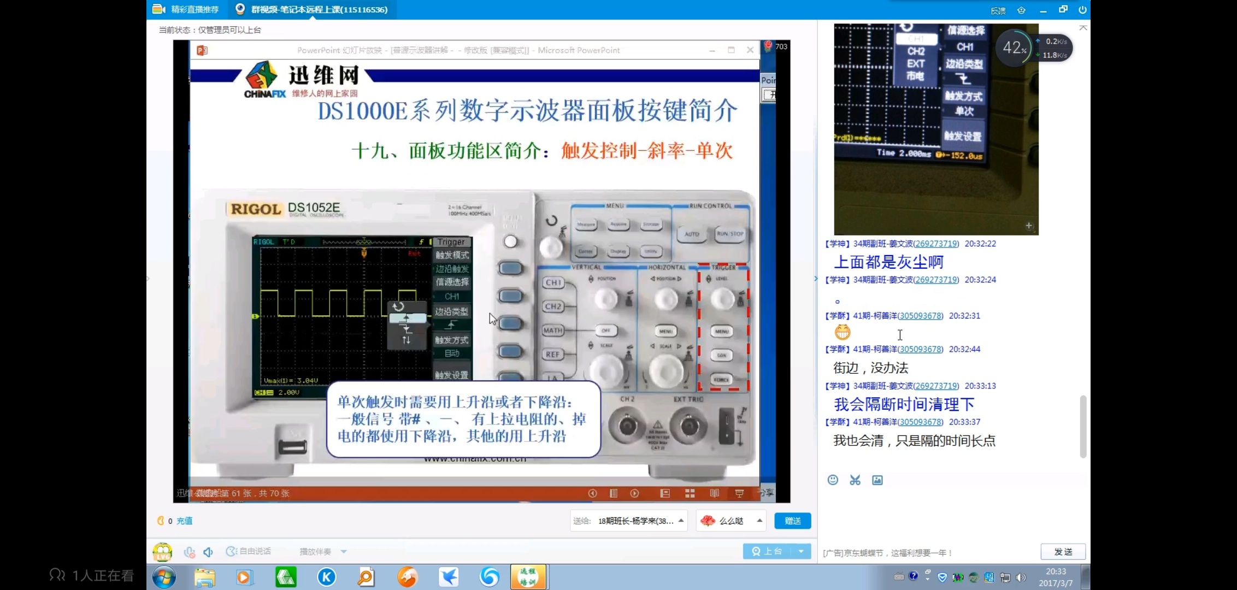Click the slide sorter grid view icon

pyautogui.click(x=690, y=493)
